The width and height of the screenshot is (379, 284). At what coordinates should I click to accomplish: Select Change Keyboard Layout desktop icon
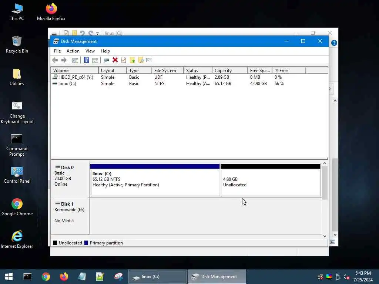pyautogui.click(x=17, y=112)
